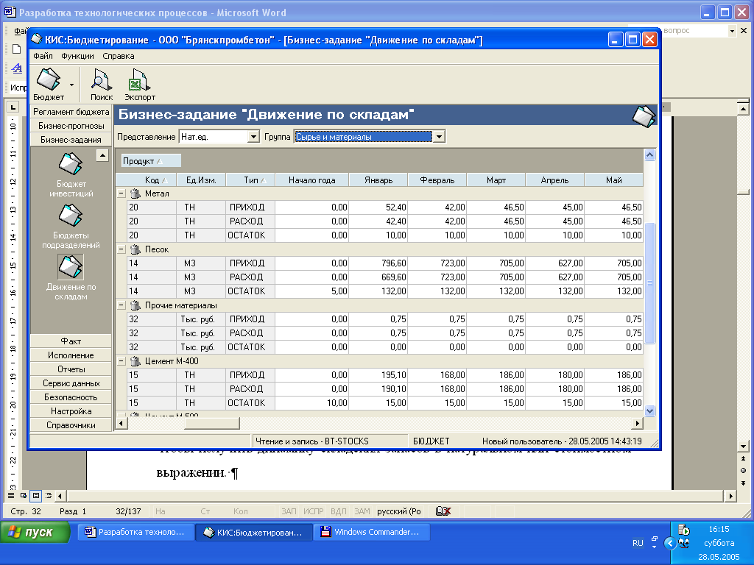The height and width of the screenshot is (565, 754).
Task: Open the Справочники section
Action: pyautogui.click(x=71, y=424)
